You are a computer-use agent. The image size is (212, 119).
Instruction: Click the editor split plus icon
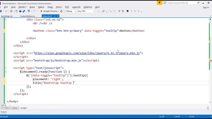[210, 19]
